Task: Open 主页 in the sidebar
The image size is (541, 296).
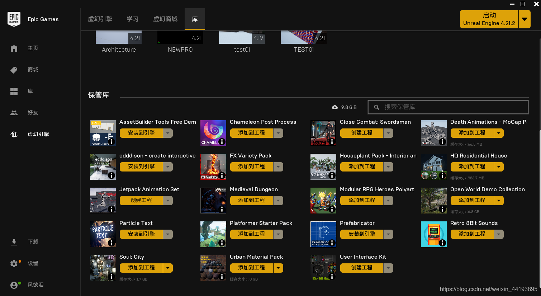Action: click(x=33, y=48)
